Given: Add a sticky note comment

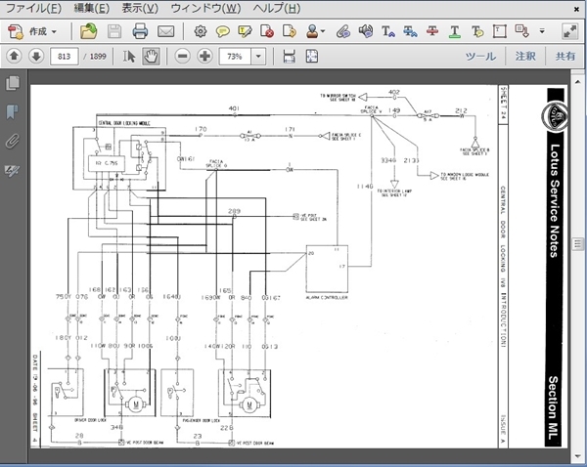Looking at the screenshot, I should pyautogui.click(x=223, y=31).
